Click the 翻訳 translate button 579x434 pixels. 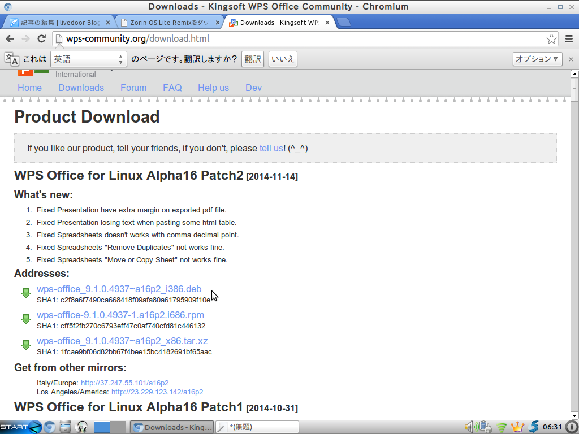click(253, 59)
